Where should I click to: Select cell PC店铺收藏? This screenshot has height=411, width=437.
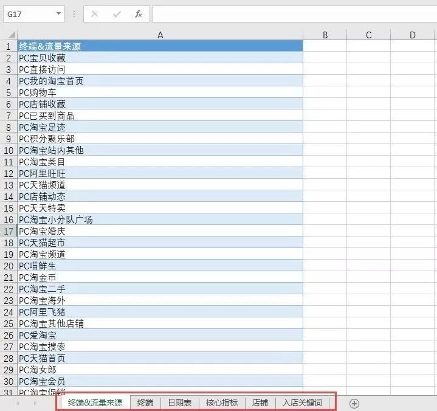pos(160,104)
